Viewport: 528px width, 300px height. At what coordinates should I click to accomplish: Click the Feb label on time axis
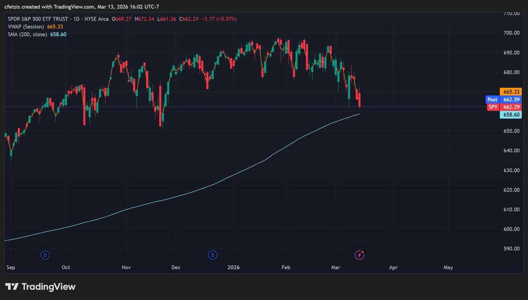286,267
